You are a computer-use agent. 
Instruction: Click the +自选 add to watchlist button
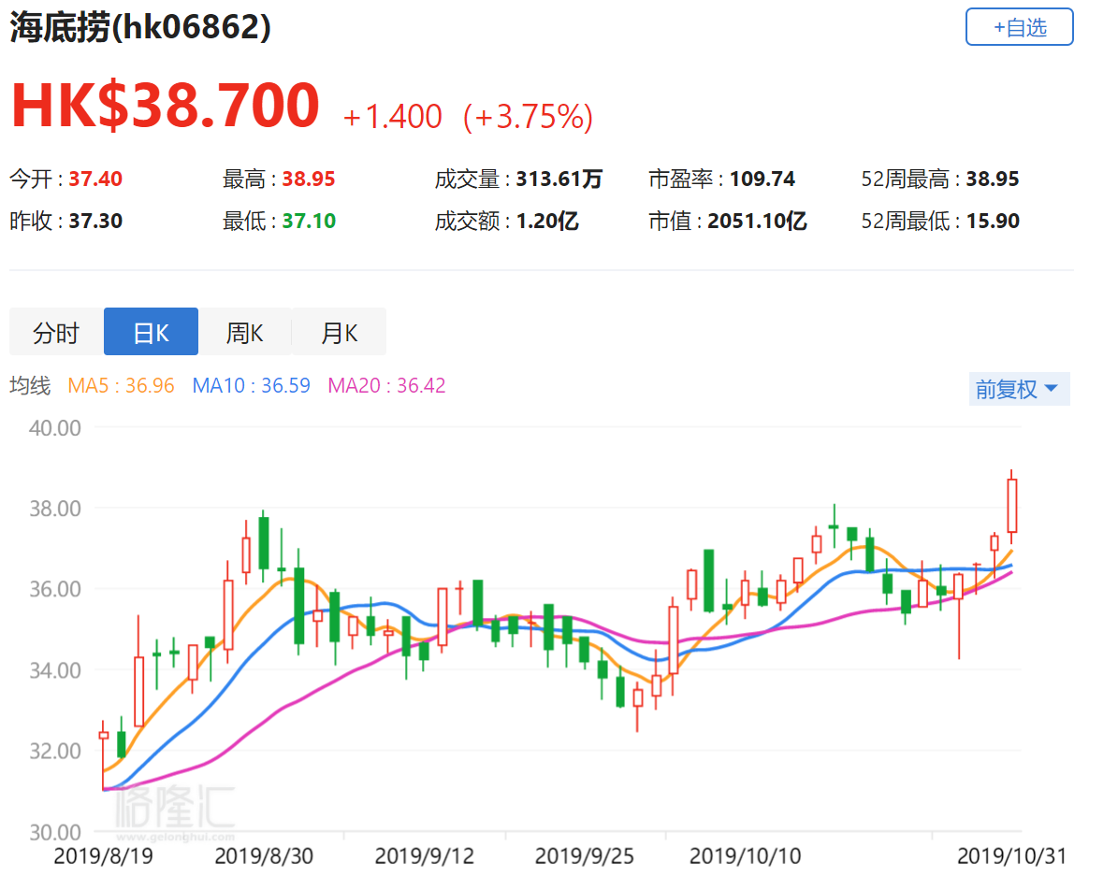coord(1019,27)
